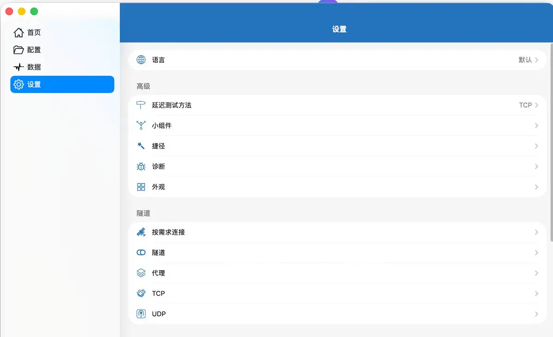Click the waveform icon beside 数据
Image resolution: width=553 pixels, height=337 pixels.
click(x=18, y=67)
